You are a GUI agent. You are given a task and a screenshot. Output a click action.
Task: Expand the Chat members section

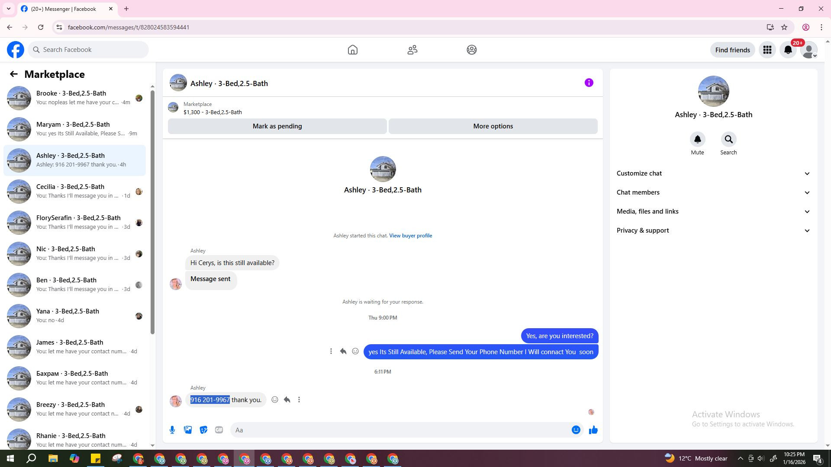coord(713,192)
